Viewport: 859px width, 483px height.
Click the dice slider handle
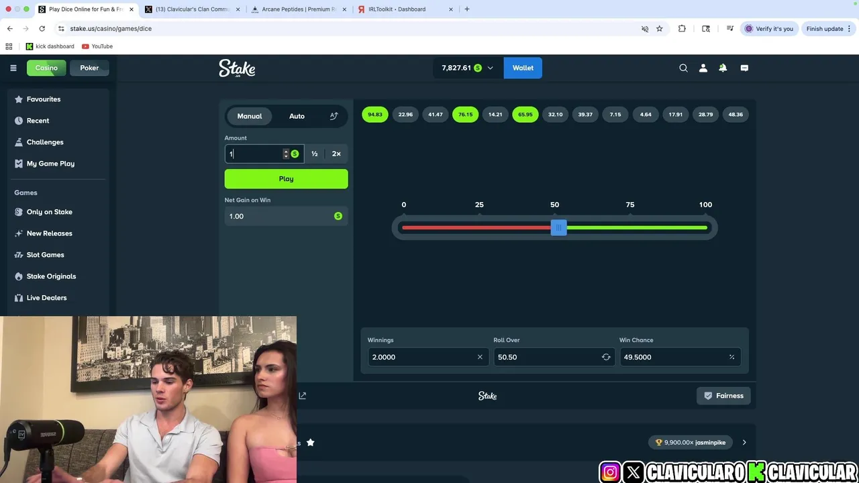click(558, 228)
